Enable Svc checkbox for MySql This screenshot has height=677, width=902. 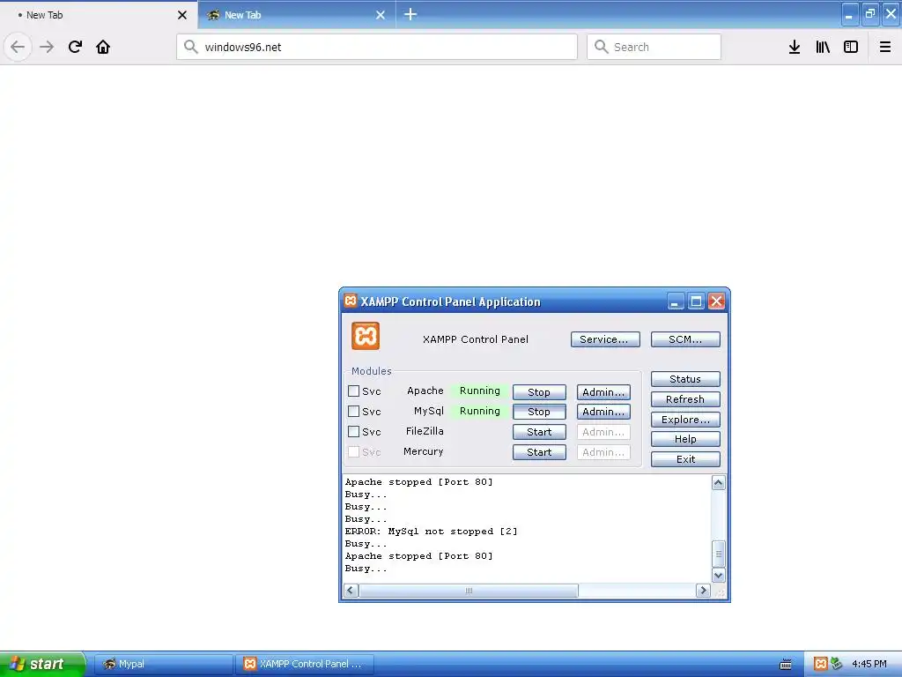pyautogui.click(x=354, y=411)
